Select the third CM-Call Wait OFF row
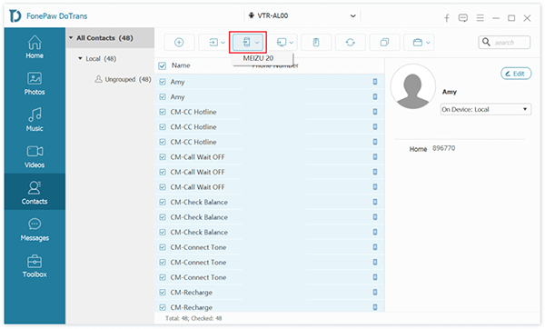This screenshot has height=329, width=545. [270, 187]
